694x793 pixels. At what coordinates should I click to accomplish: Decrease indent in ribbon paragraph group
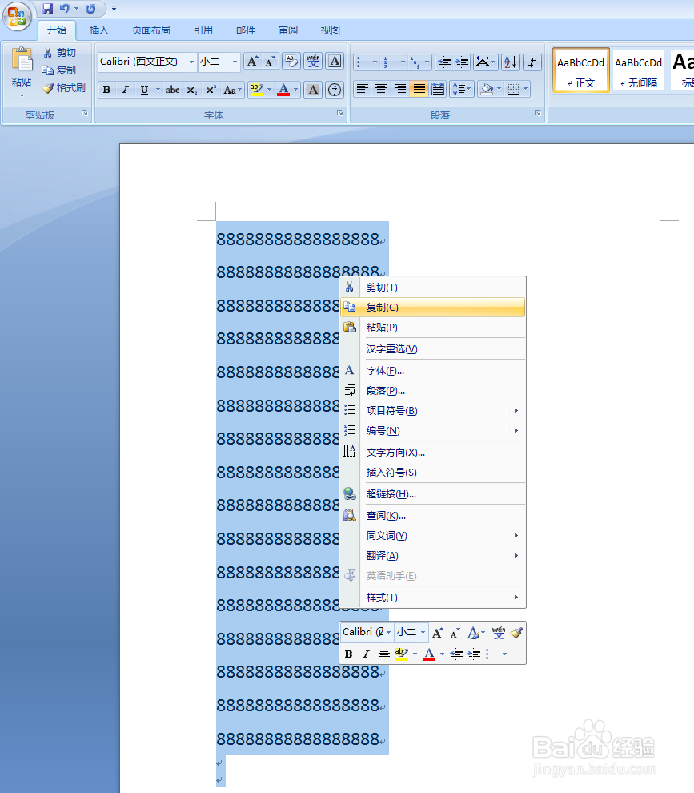444,62
